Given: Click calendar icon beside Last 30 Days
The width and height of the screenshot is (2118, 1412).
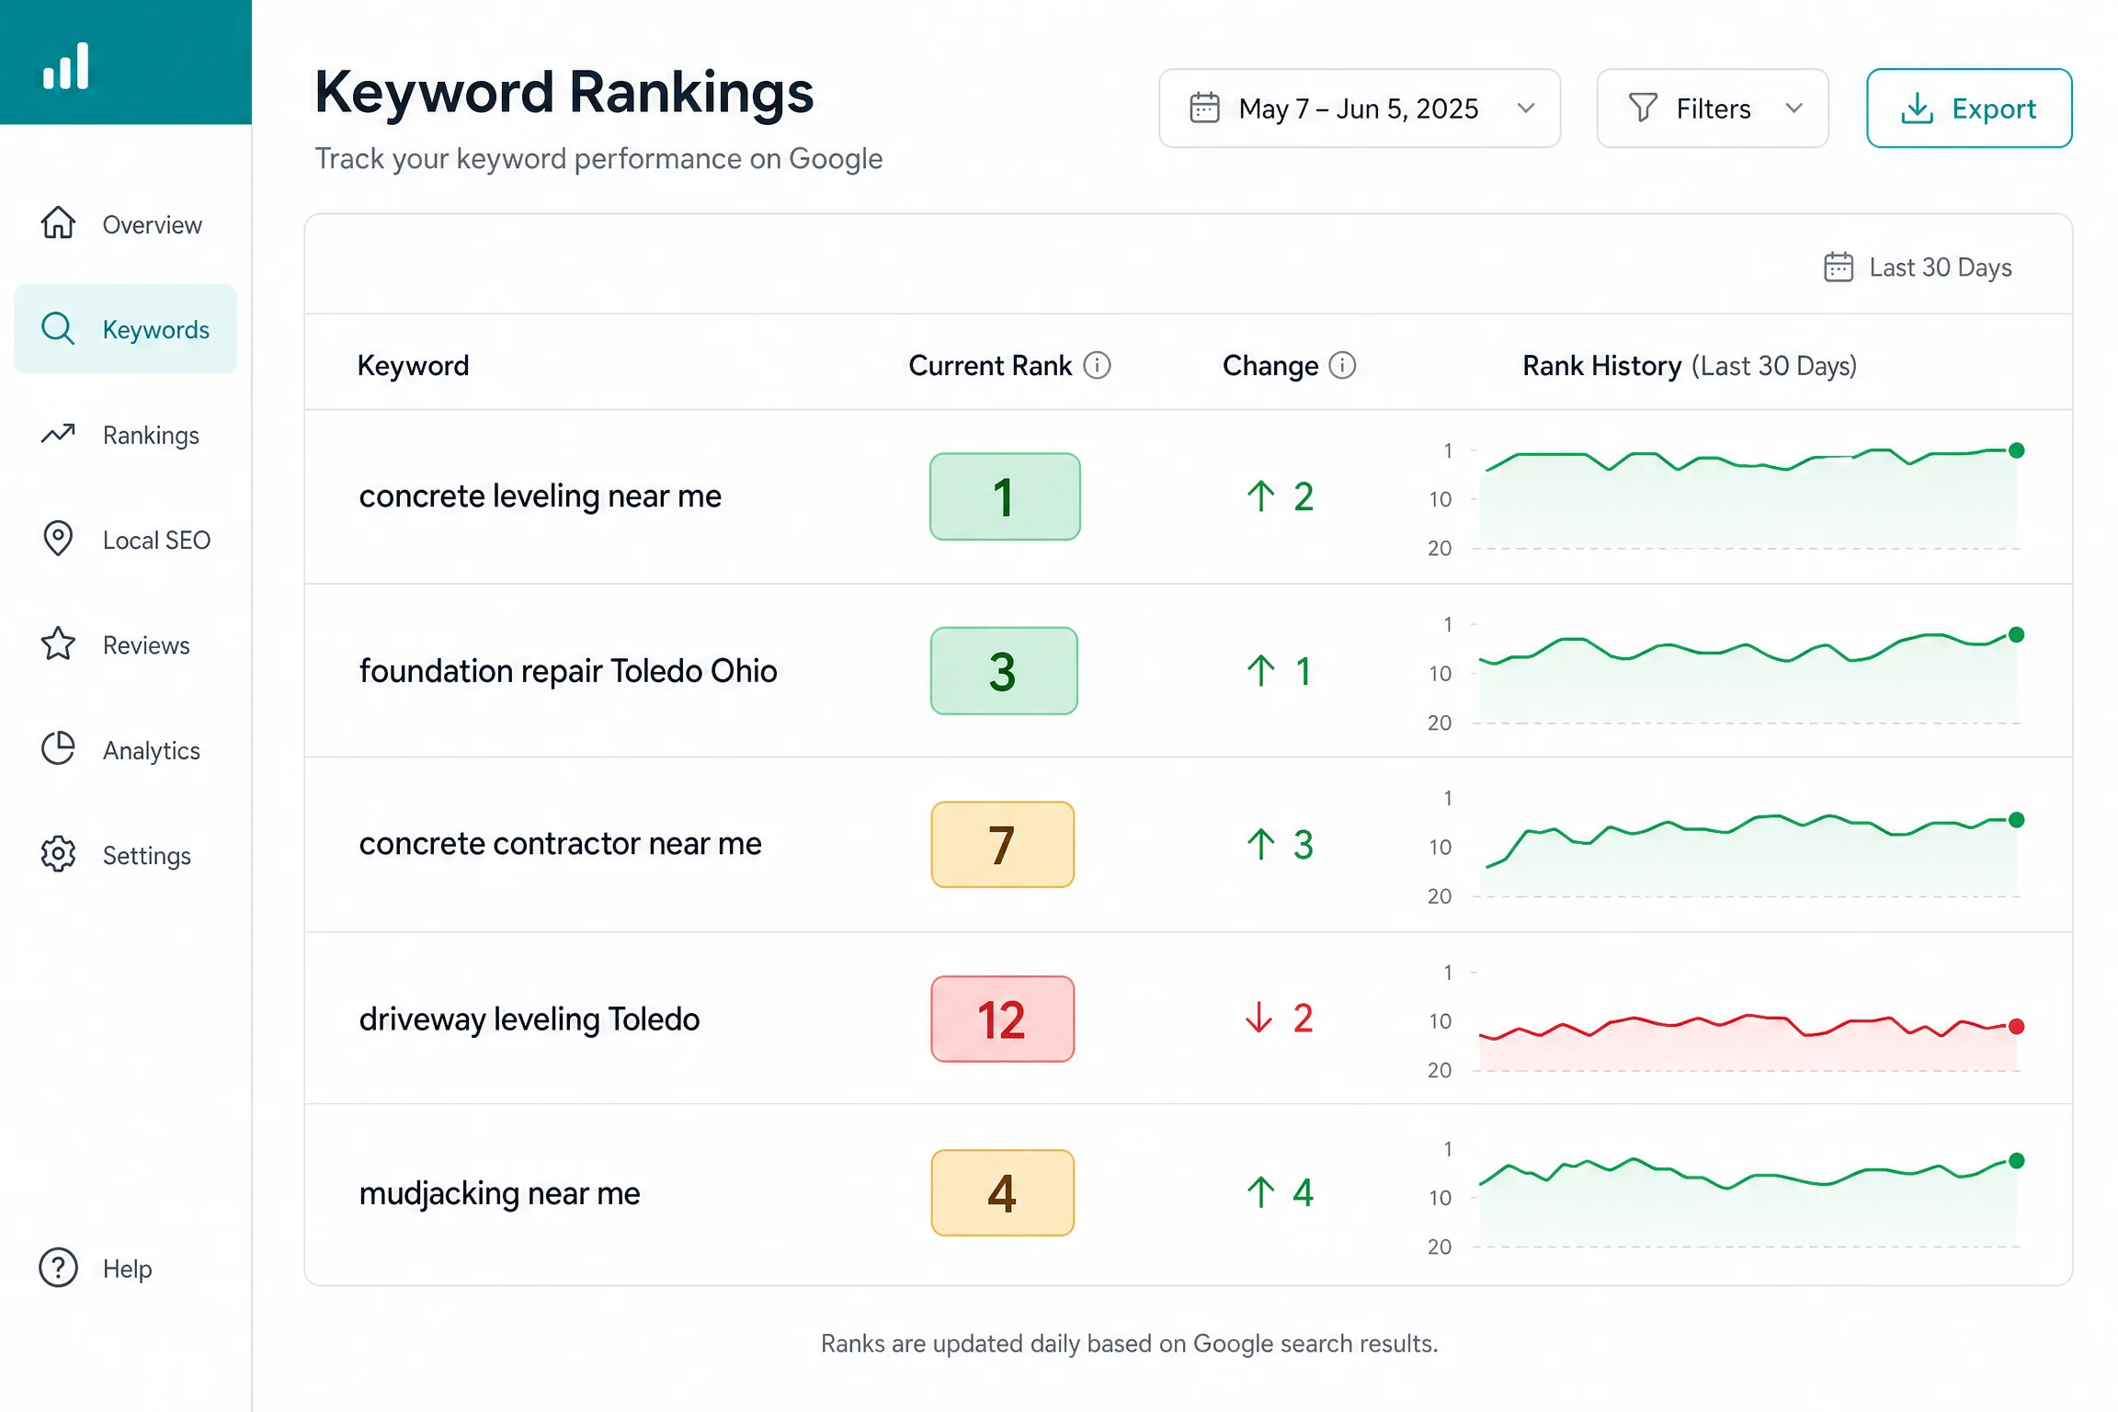Looking at the screenshot, I should 1839,268.
